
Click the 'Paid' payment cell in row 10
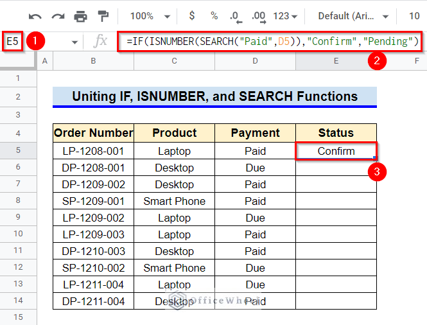pos(255,234)
